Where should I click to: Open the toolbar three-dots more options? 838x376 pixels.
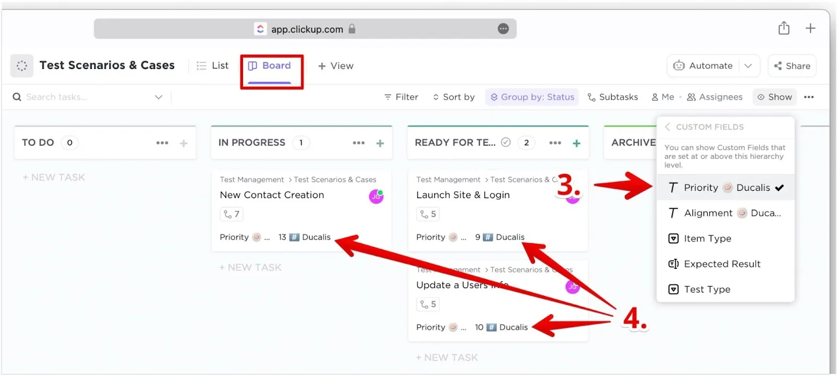pos(809,97)
